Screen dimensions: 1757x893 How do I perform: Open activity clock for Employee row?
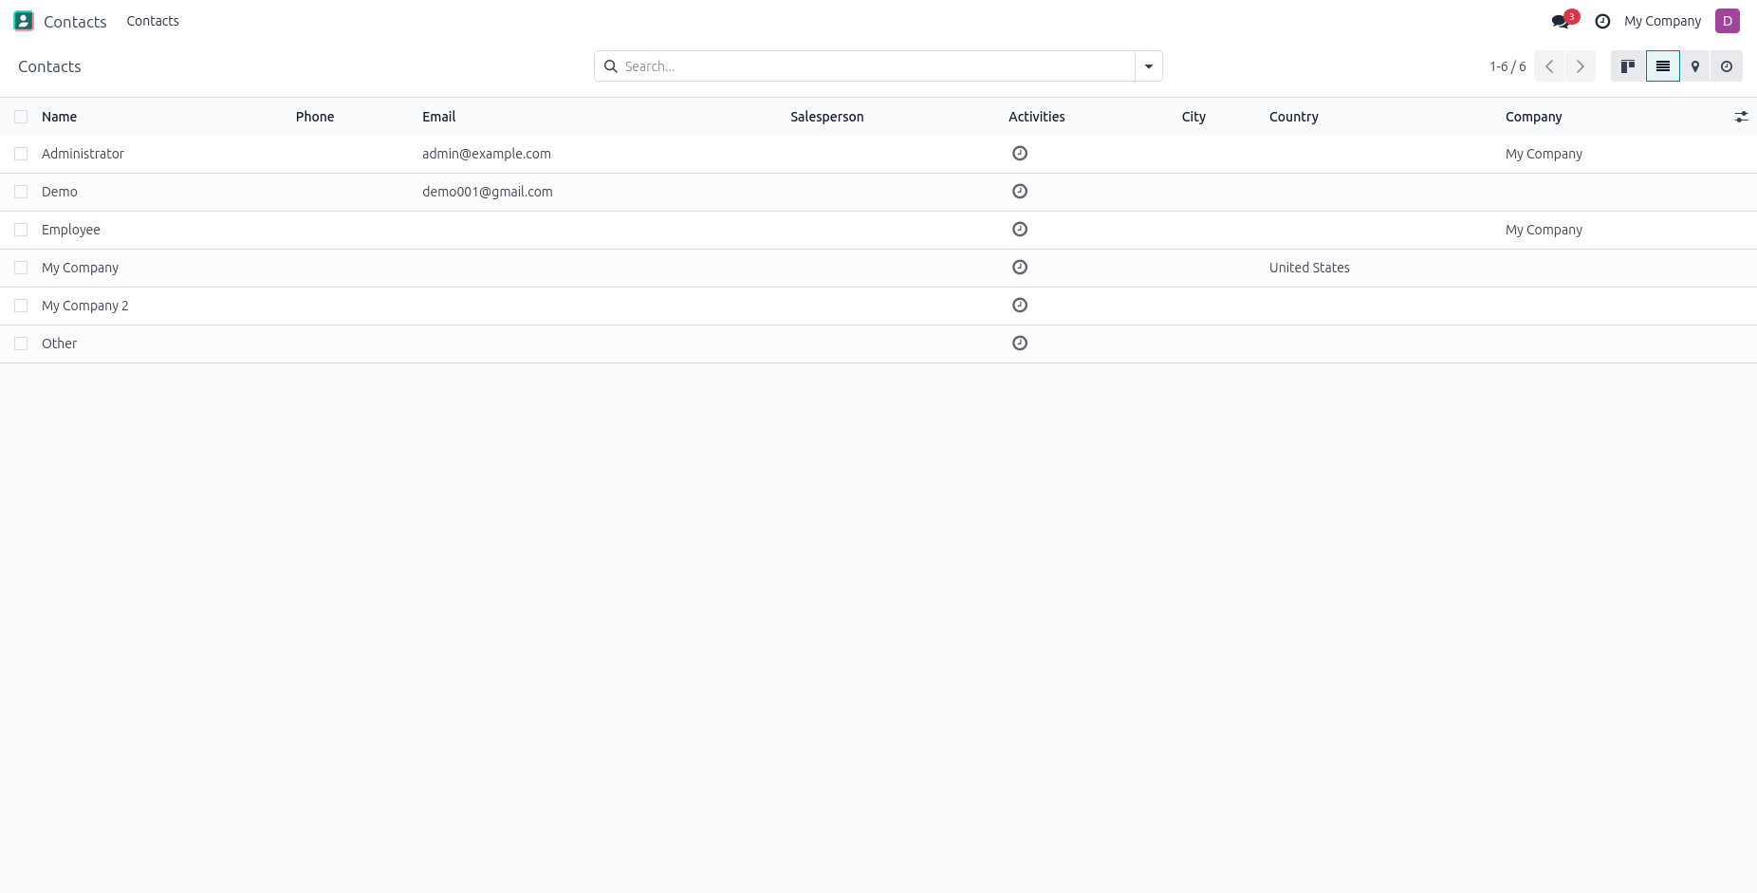[x=1020, y=229]
